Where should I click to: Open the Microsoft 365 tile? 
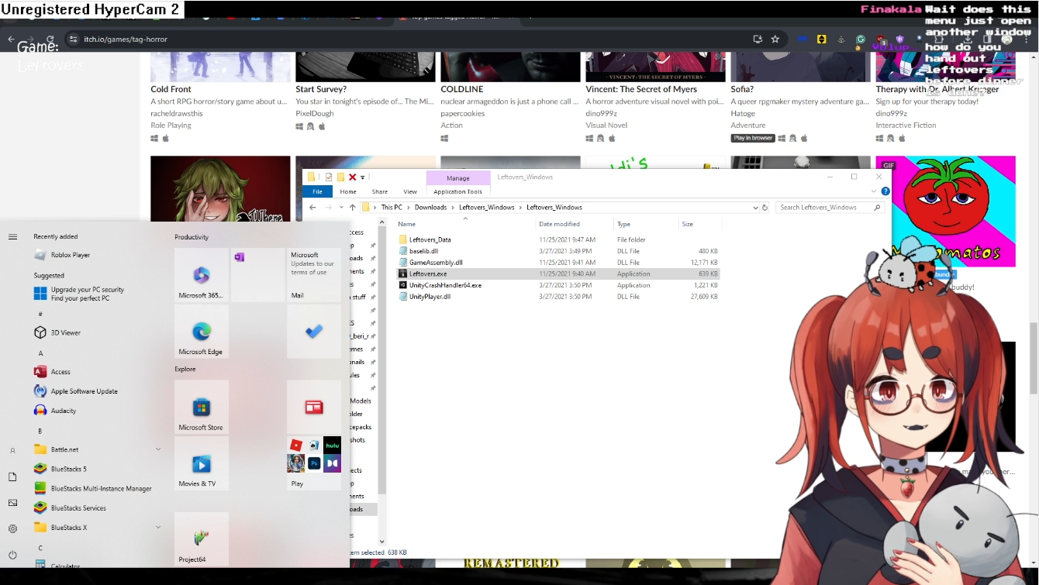tap(202, 275)
